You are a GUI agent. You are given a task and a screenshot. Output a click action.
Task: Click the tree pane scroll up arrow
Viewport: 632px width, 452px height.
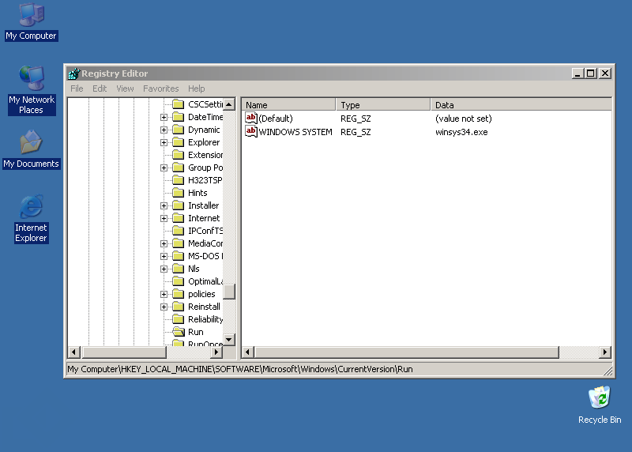click(x=229, y=104)
